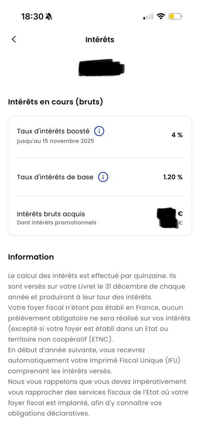This screenshot has height=430, width=200.
Task: Select the Information section heading
Action: click(31, 257)
